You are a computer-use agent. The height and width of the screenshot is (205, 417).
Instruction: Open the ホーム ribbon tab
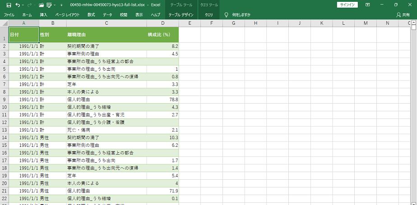coord(27,15)
